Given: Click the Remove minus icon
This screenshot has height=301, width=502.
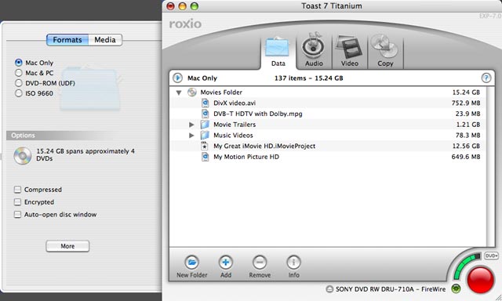Looking at the screenshot, I should (x=260, y=263).
